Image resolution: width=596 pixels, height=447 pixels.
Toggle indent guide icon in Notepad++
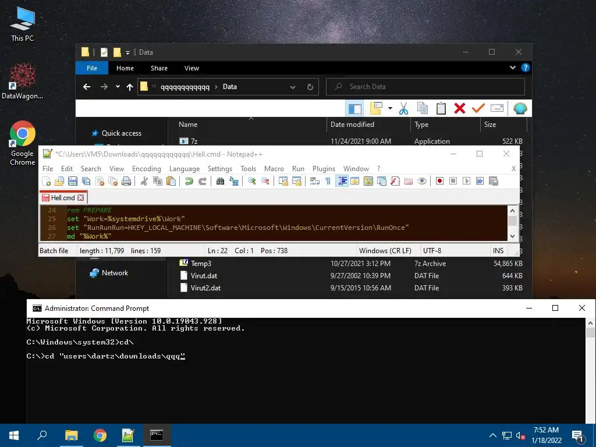point(342,182)
